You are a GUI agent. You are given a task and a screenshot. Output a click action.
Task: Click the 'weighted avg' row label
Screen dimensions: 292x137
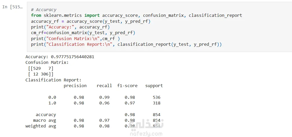(41, 126)
